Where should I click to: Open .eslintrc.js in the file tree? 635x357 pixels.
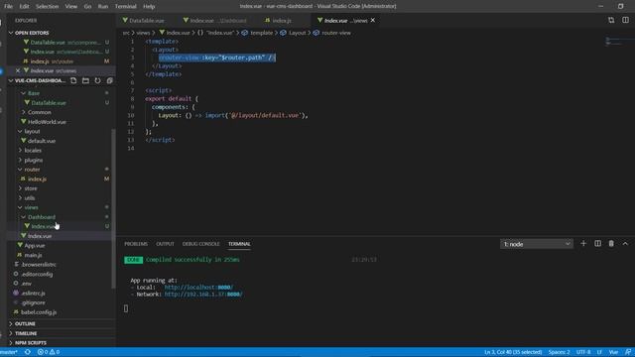click(x=33, y=294)
